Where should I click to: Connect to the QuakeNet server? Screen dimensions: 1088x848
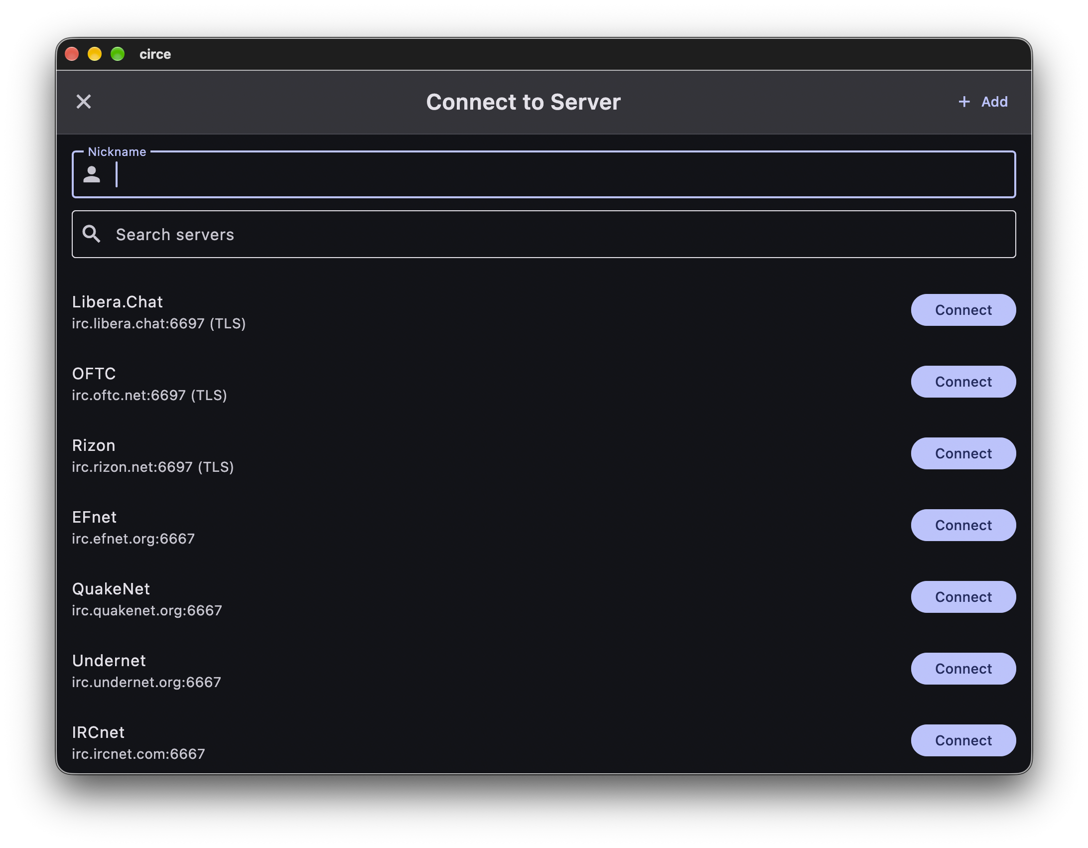click(963, 597)
